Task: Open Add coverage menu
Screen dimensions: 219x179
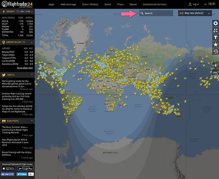Action: click(x=68, y=4)
